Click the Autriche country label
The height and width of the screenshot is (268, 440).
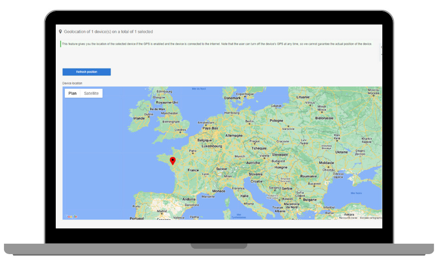(253, 163)
